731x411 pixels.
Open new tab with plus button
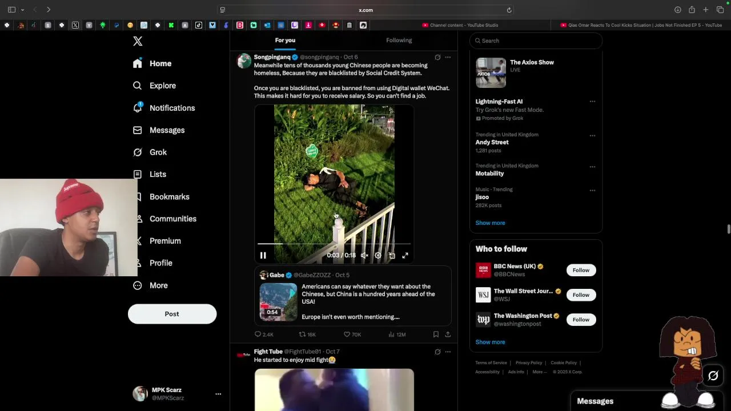tap(706, 10)
